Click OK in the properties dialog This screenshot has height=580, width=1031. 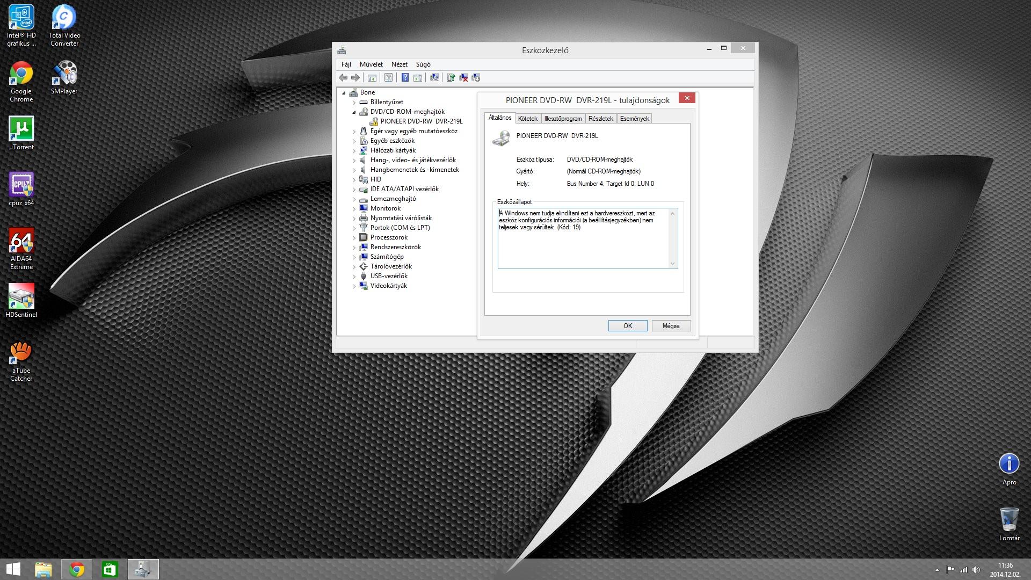[x=628, y=326]
